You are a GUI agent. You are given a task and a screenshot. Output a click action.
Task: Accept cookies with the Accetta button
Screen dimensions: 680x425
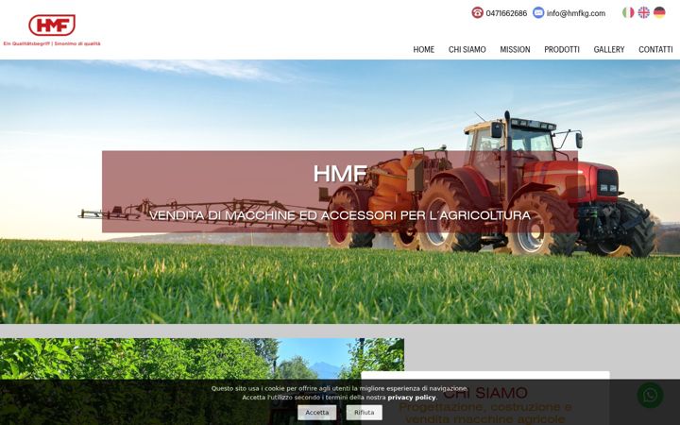(x=317, y=413)
